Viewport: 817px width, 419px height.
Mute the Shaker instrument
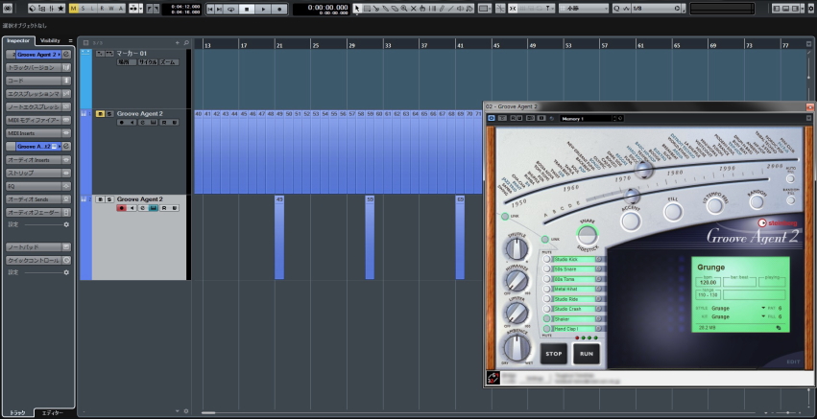(x=546, y=319)
